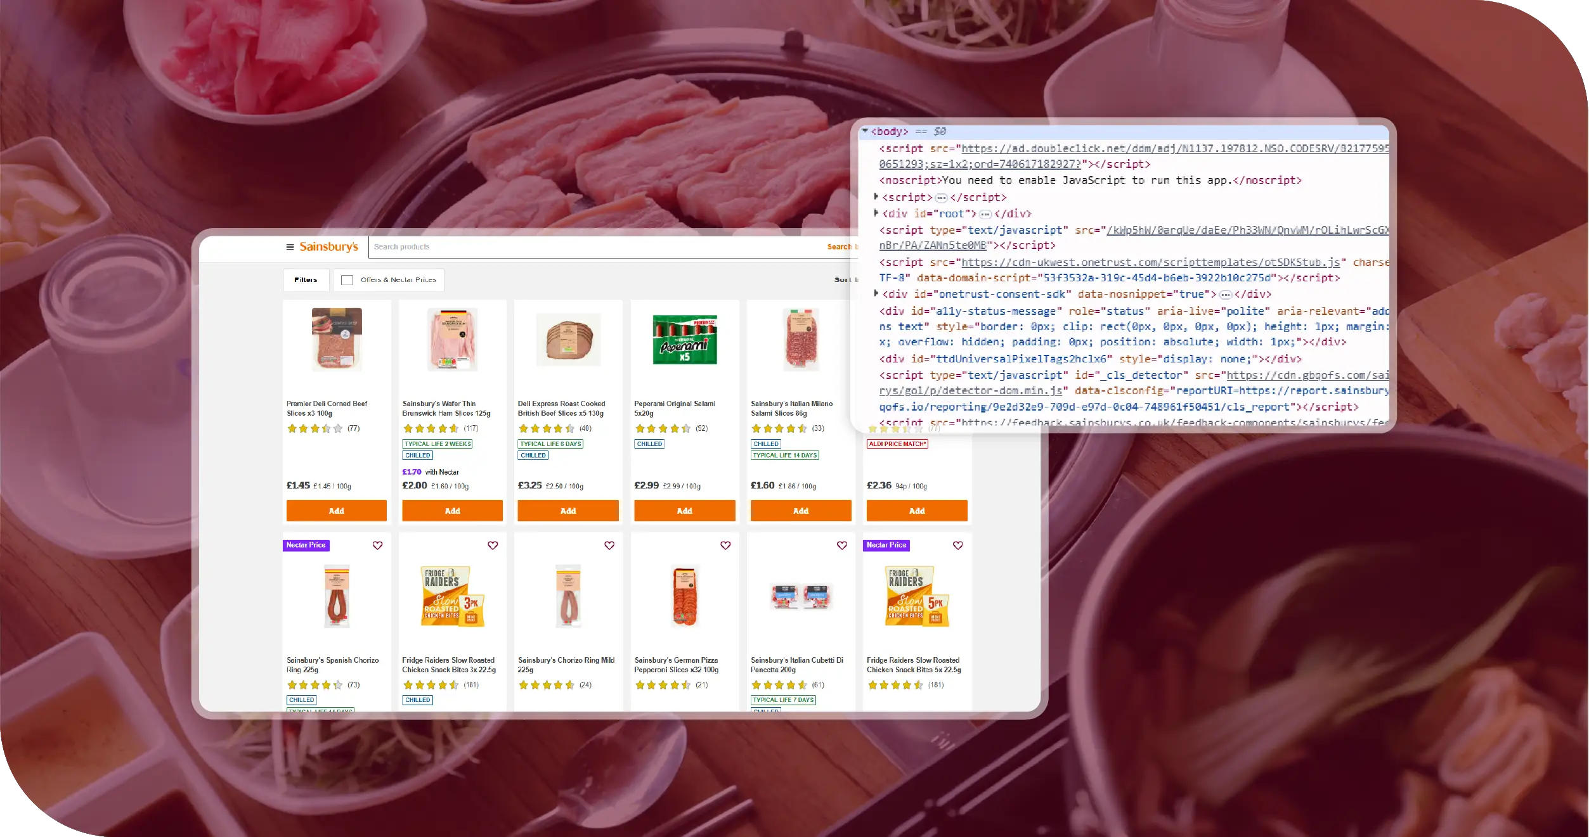Click the Sainsbury's logo
The width and height of the screenshot is (1589, 837).
click(328, 247)
